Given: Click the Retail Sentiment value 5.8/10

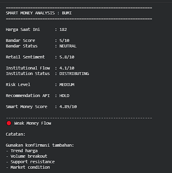Looking at the screenshot, I should (67, 57).
